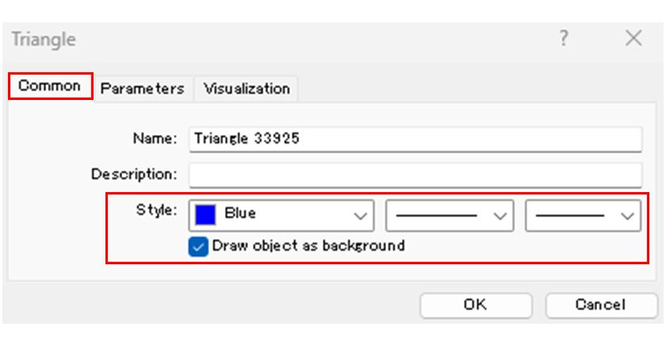Image resolution: width=666 pixels, height=346 pixels.
Task: Click the line style chevron arrow
Action: click(499, 215)
